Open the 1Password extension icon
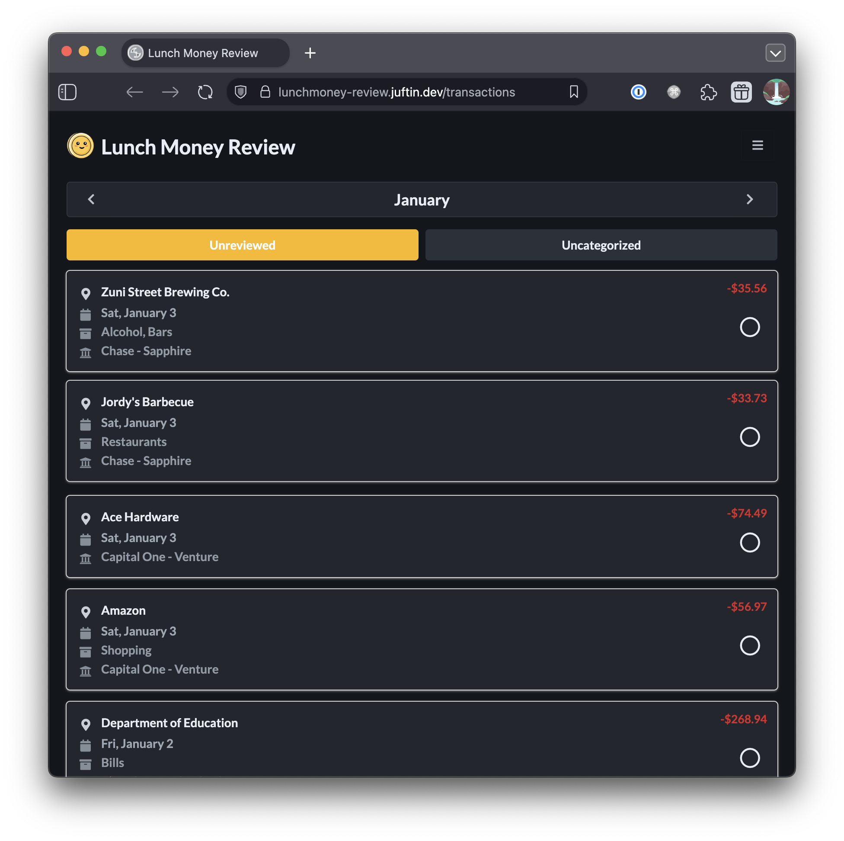The width and height of the screenshot is (844, 841). click(638, 92)
